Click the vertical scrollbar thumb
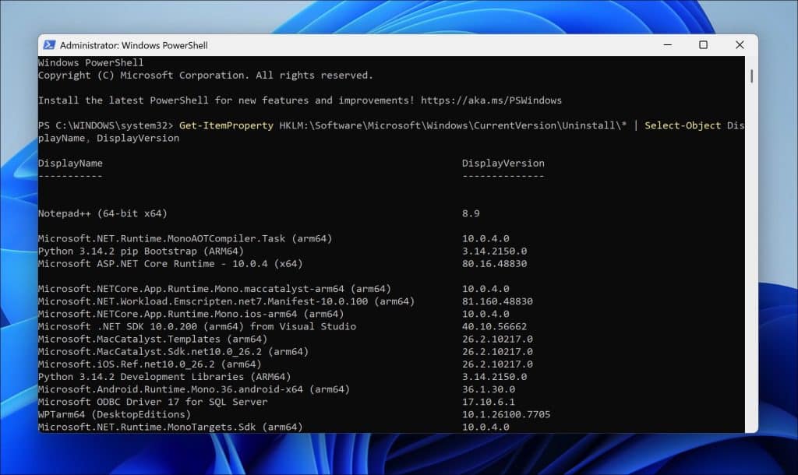798x475 pixels. 751,76
